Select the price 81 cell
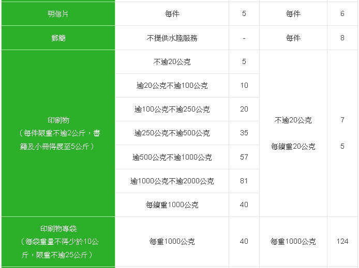359x268 pixels. pyautogui.click(x=244, y=181)
